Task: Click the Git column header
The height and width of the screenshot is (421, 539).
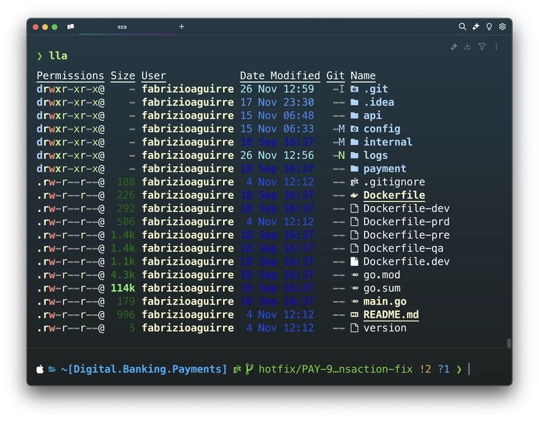Action: [x=335, y=75]
